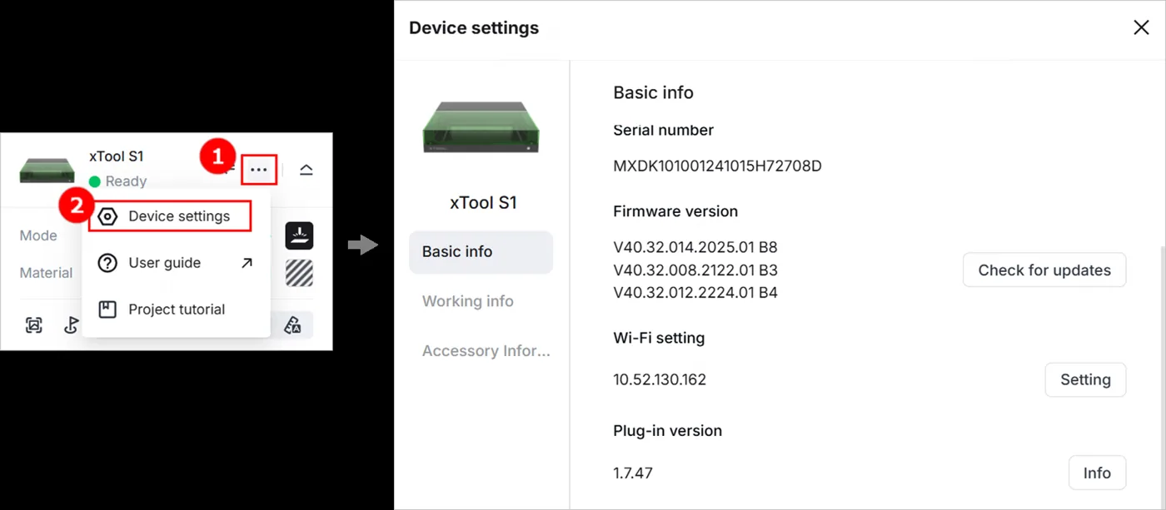Click the Device settings hexagon gear icon

(107, 216)
